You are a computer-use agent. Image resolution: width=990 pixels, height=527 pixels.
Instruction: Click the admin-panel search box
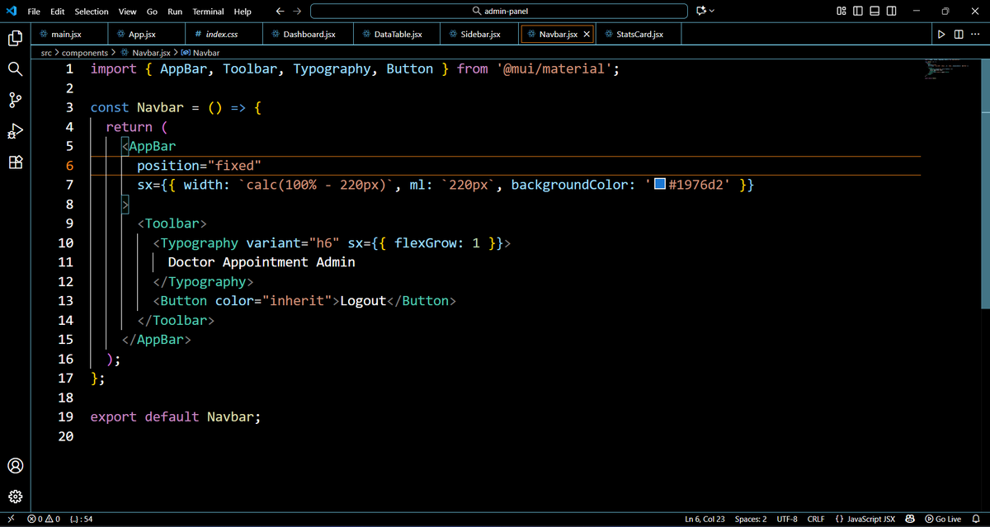(x=499, y=12)
